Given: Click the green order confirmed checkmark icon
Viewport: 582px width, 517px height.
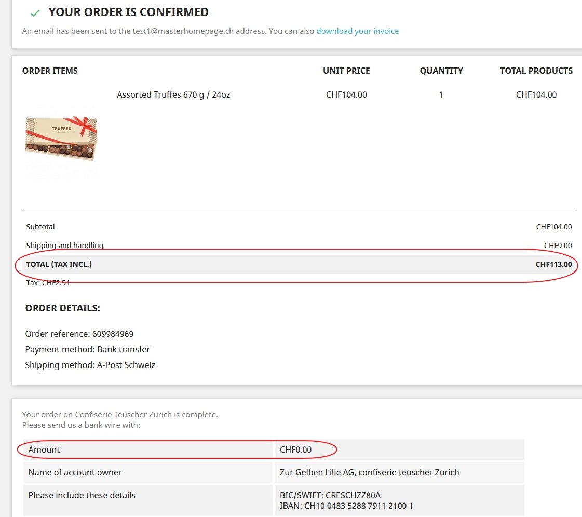Looking at the screenshot, I should tap(35, 12).
